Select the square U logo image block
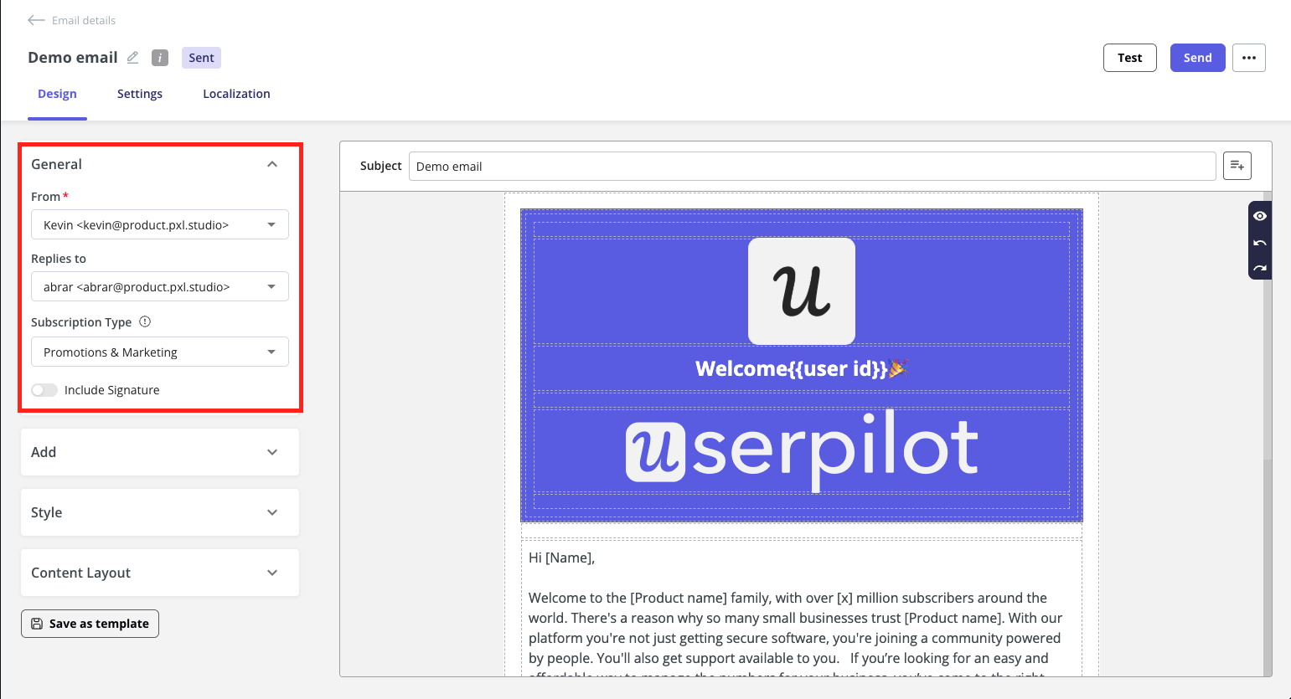 pyautogui.click(x=802, y=291)
